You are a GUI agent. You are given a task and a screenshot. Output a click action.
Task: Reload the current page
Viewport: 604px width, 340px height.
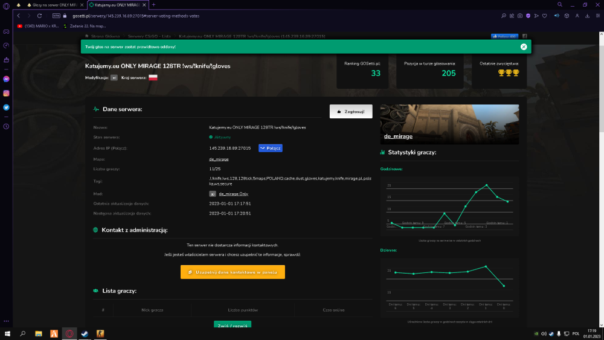(39, 16)
